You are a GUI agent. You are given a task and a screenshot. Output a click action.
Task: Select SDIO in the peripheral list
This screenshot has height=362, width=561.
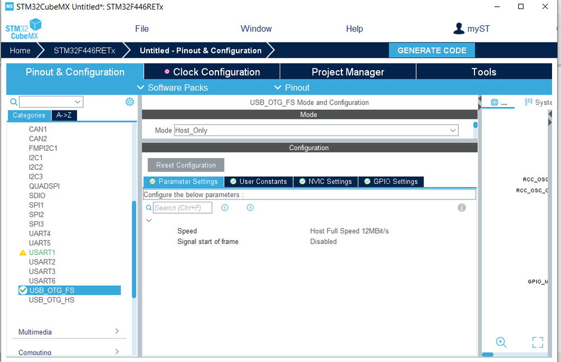[37, 196]
